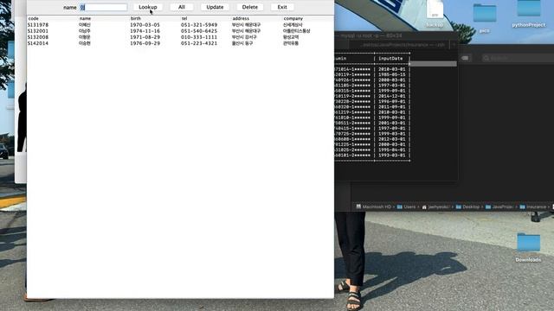Click birth date 1976-09-29

tap(145, 43)
